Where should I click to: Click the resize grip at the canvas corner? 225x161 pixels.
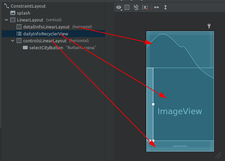(x=218, y=155)
